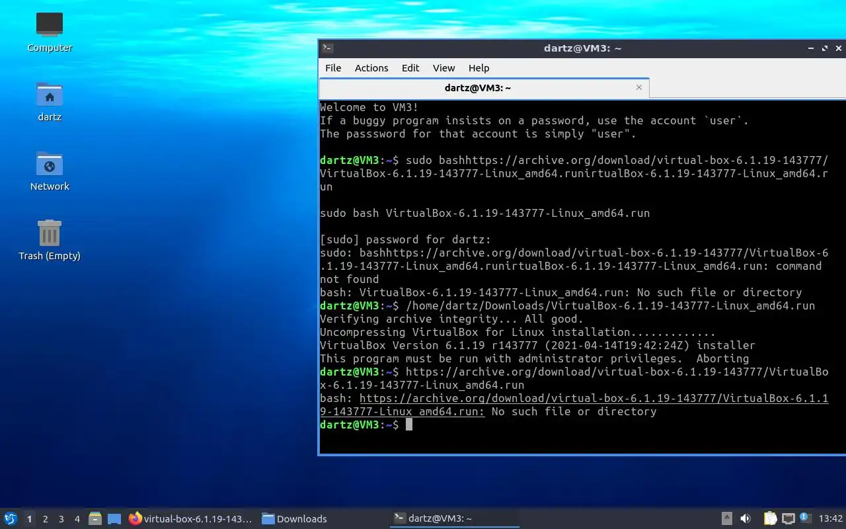
Task: Minimize the terminal window
Action: 811,48
